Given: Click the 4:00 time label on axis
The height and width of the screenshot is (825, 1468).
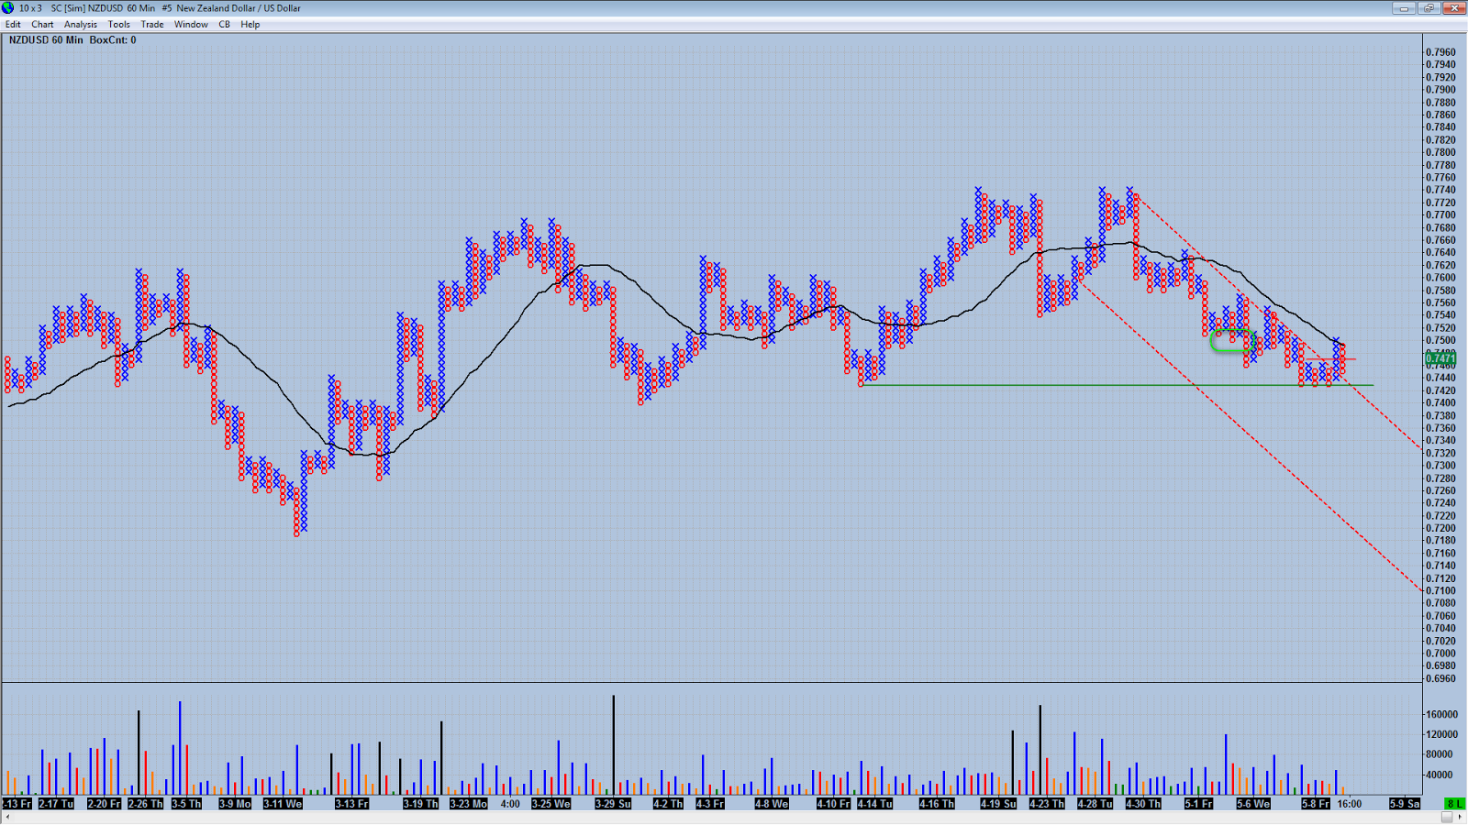Looking at the screenshot, I should pos(510,804).
